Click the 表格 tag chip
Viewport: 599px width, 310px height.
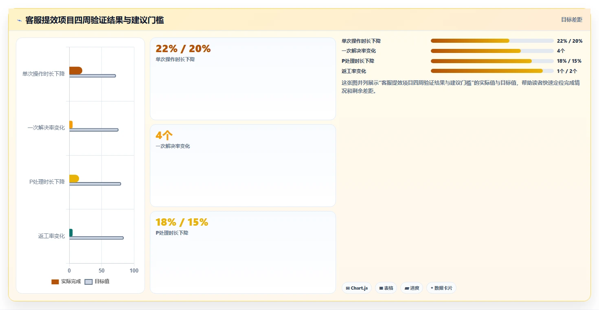386,288
